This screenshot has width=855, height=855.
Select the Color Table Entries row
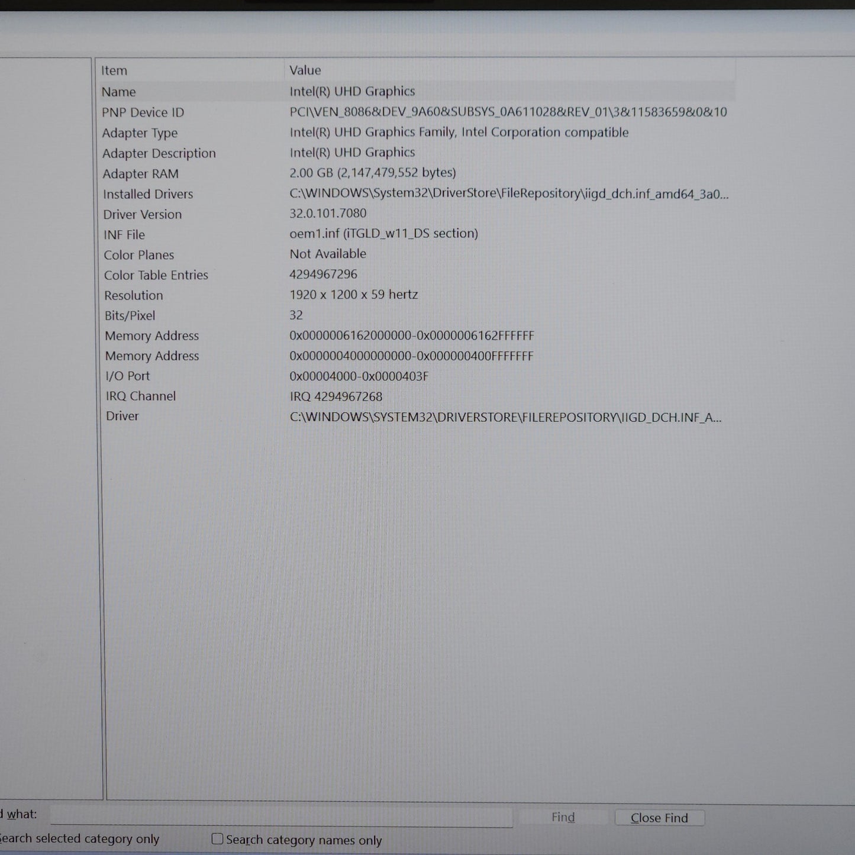pyautogui.click(x=156, y=275)
